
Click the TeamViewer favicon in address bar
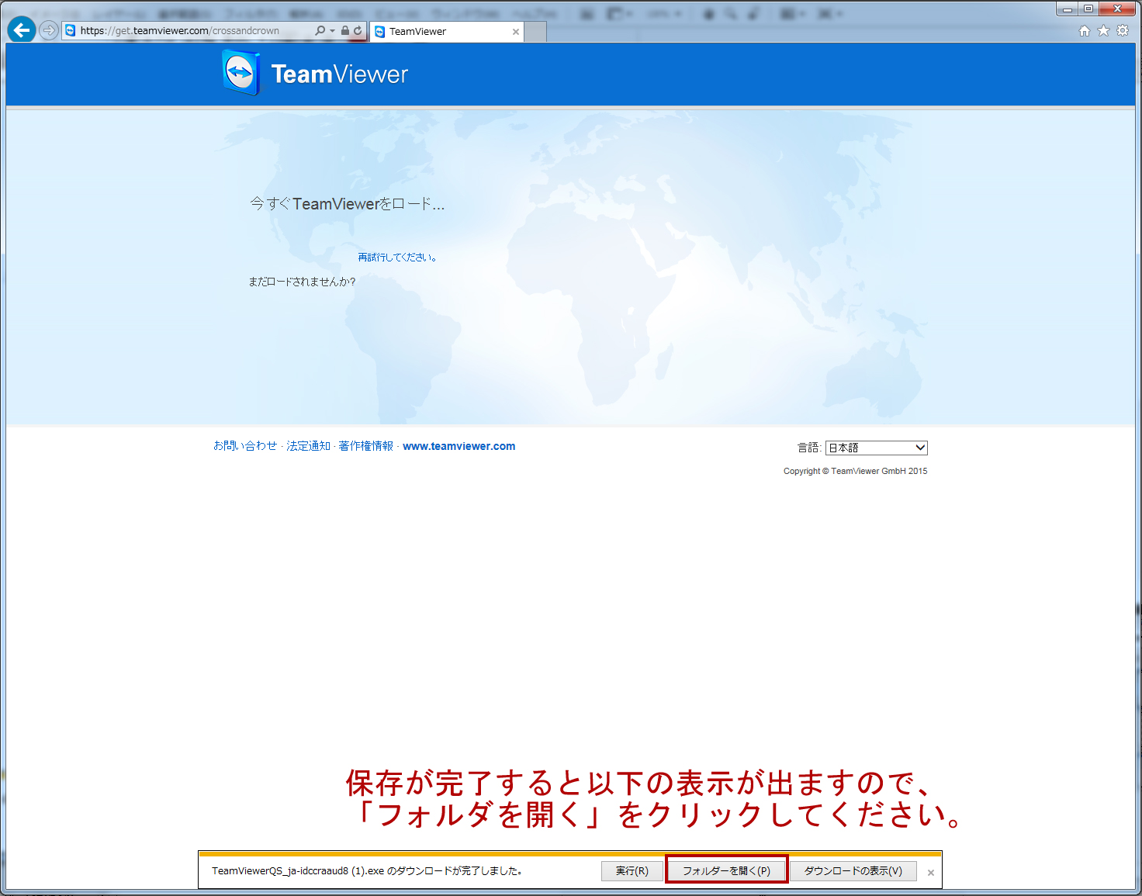tap(71, 31)
